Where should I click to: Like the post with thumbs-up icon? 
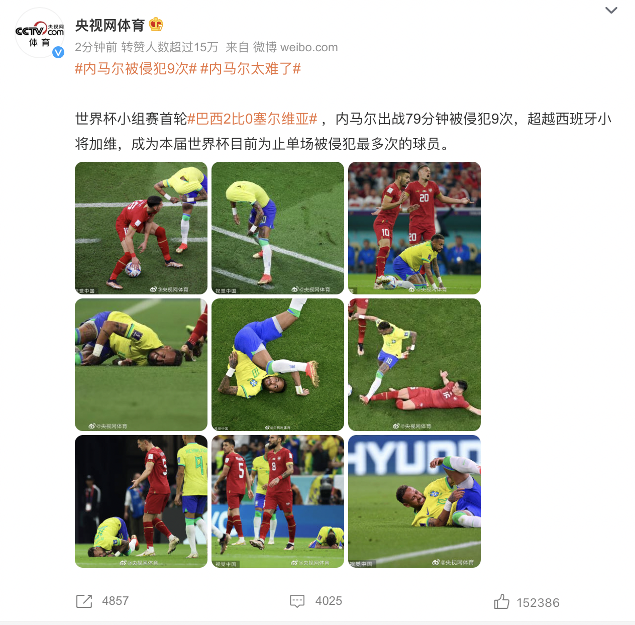pos(501,601)
